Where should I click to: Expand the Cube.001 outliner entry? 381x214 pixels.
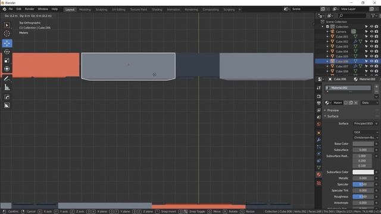[327, 37]
